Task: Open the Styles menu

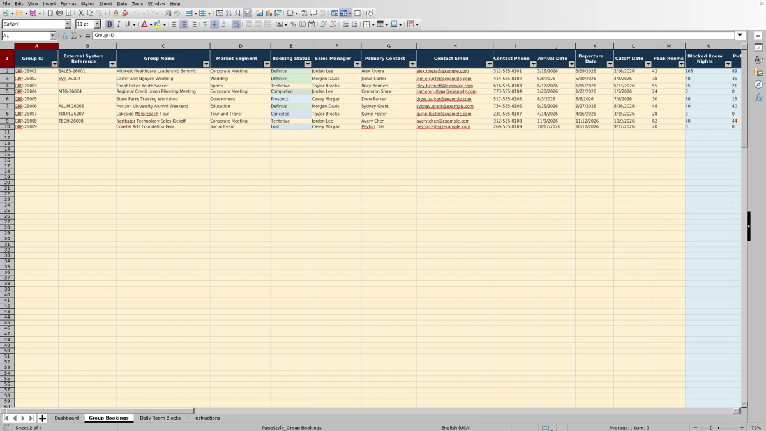Action: click(x=87, y=4)
